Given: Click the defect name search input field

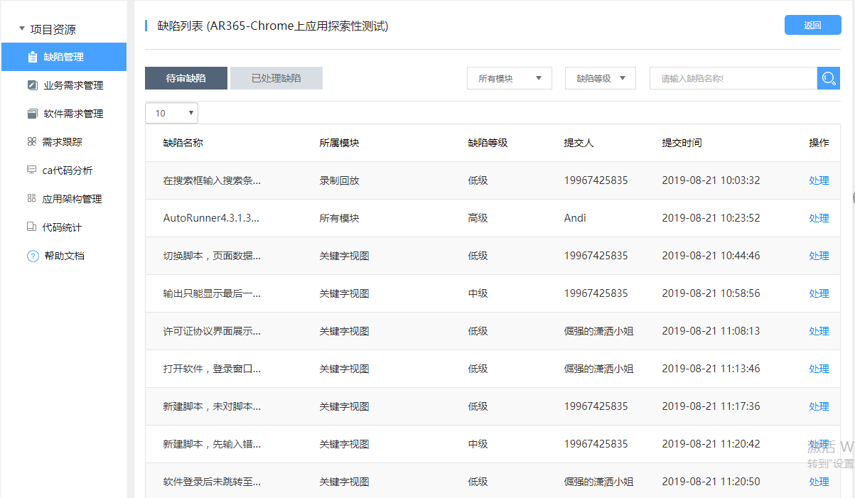Looking at the screenshot, I should pos(732,78).
